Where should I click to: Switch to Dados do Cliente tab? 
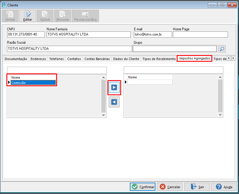tap(126, 59)
